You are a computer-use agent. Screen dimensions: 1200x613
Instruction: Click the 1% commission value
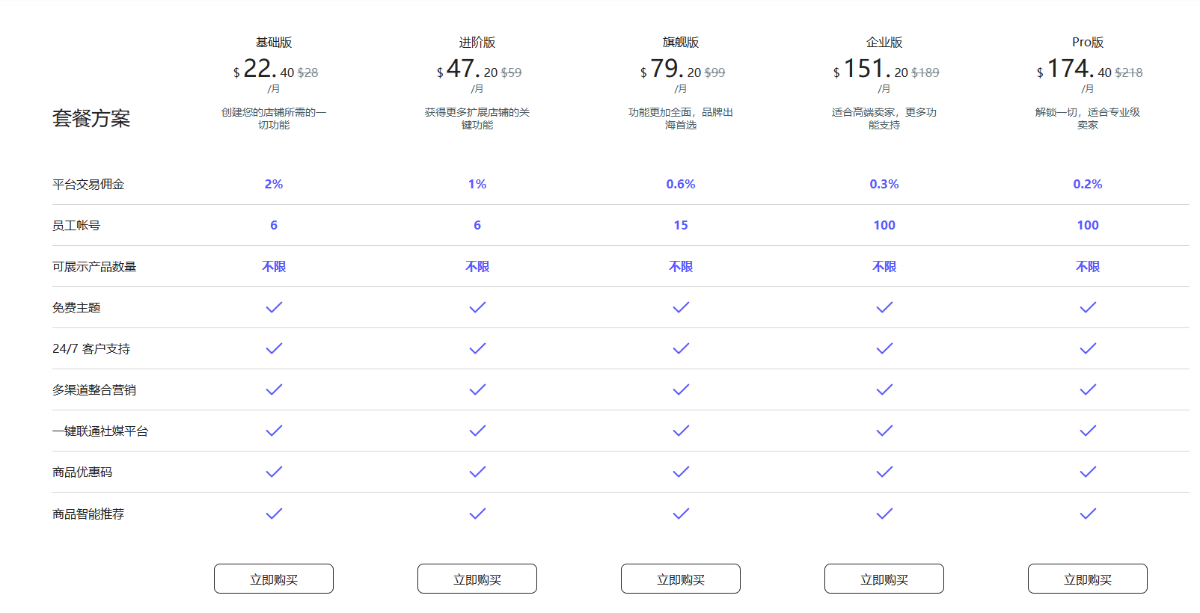point(477,184)
